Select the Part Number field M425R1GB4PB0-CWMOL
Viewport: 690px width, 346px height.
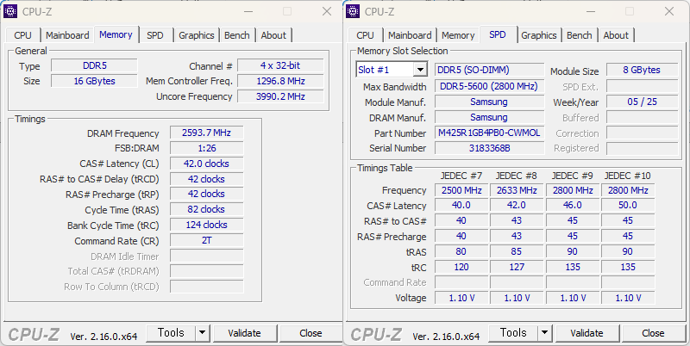tap(489, 133)
